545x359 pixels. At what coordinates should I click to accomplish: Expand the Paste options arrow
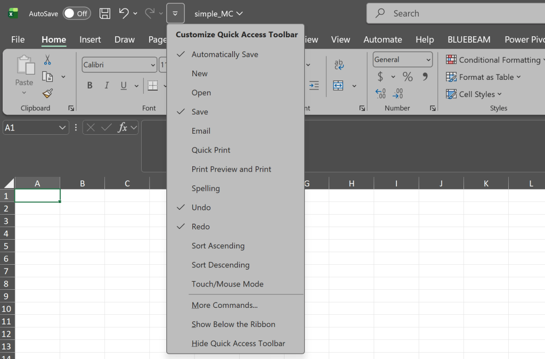[x=24, y=93]
